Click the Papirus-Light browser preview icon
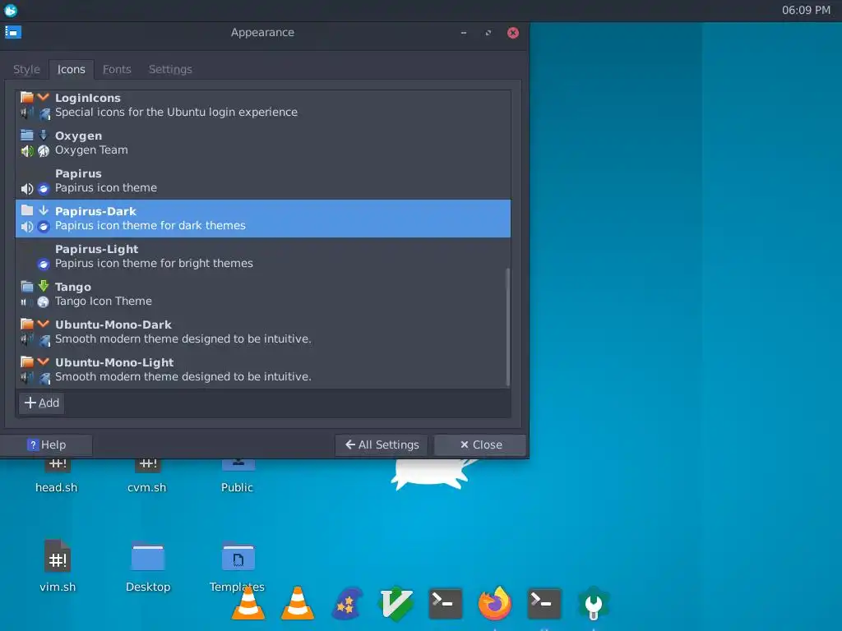 pyautogui.click(x=44, y=264)
